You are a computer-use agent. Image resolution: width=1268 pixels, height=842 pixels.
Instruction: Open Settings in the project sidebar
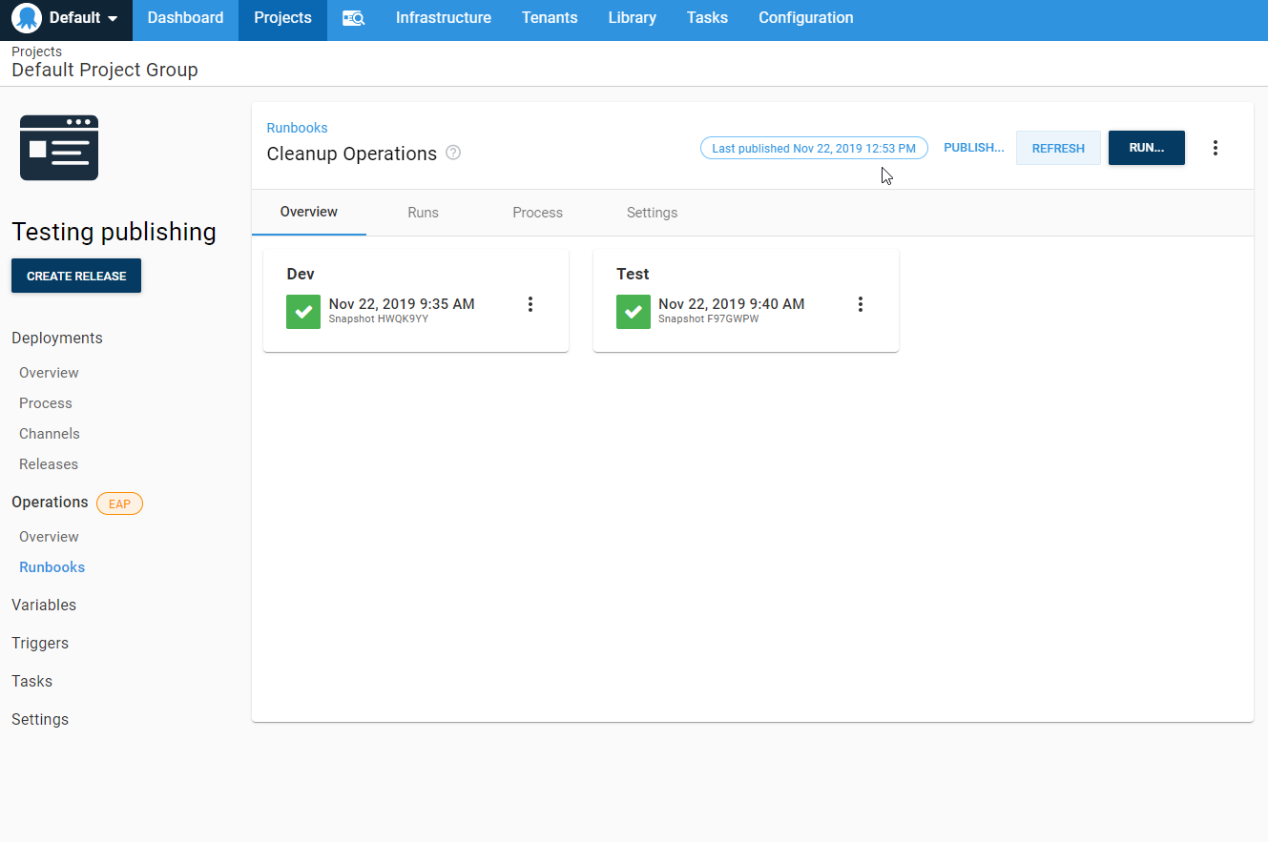click(40, 719)
